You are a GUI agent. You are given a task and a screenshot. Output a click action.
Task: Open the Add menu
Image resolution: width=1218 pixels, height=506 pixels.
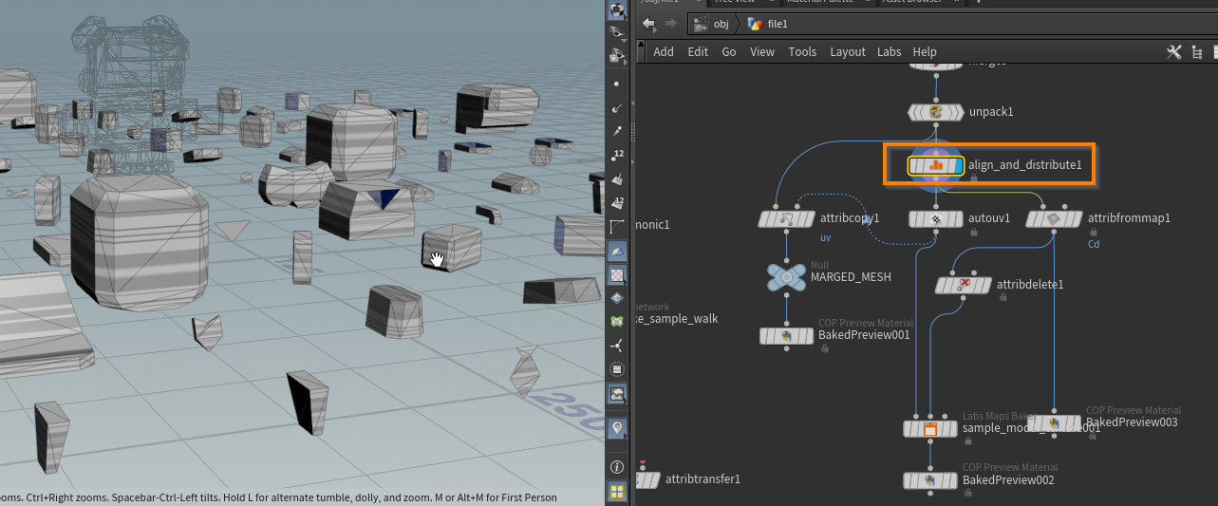[664, 52]
